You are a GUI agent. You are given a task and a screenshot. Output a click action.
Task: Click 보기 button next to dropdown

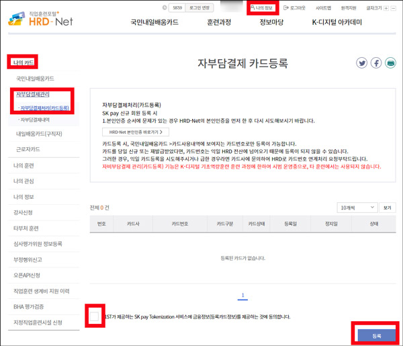[388, 208]
